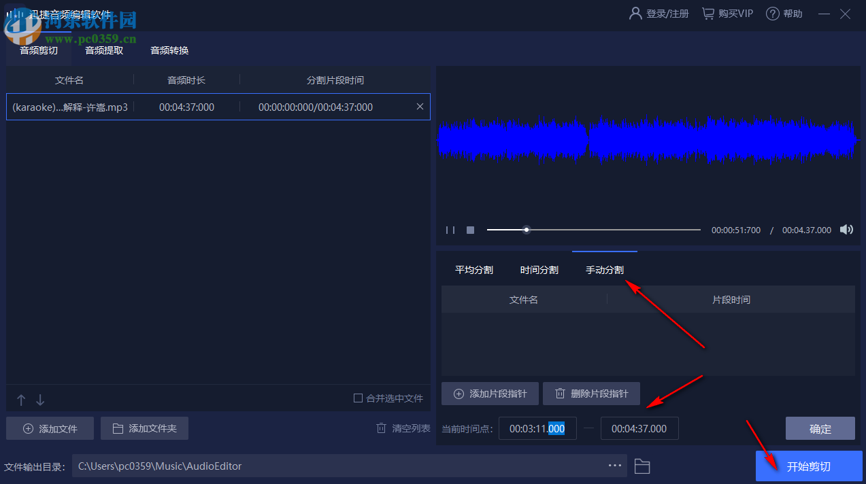This screenshot has height=484, width=866.
Task: Clear the file list with 清空列表
Action: [x=403, y=427]
